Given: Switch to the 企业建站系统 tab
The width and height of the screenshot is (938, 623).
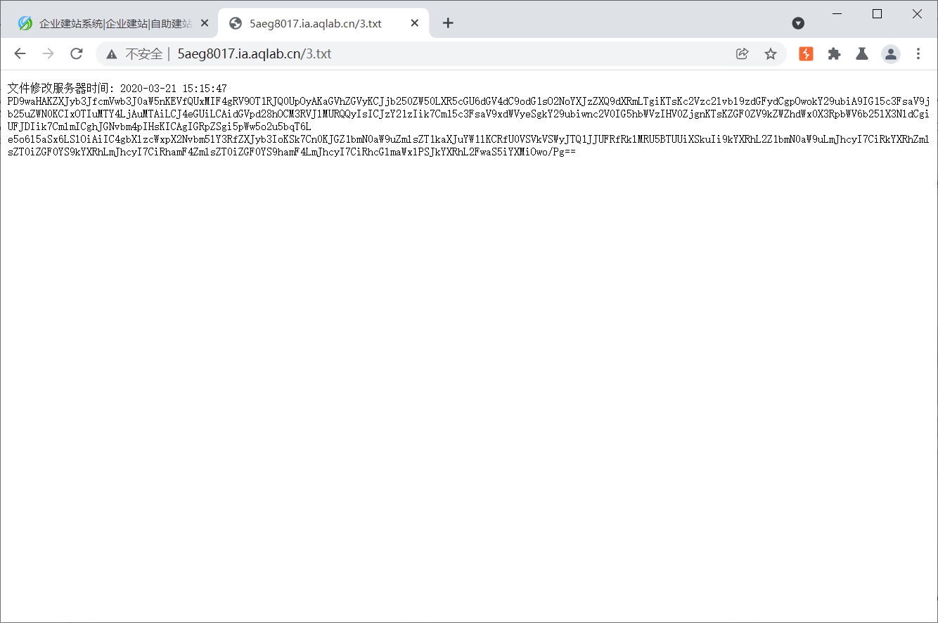Looking at the screenshot, I should tap(113, 23).
